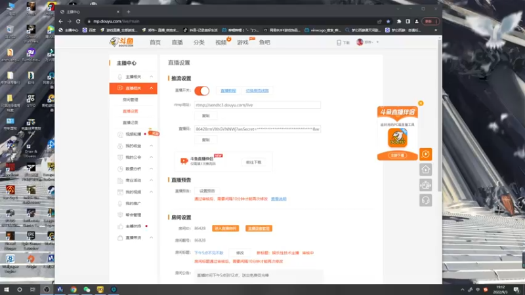This screenshot has width=525, height=295.
Task: Reload the page with refresh icon
Action: (x=78, y=21)
